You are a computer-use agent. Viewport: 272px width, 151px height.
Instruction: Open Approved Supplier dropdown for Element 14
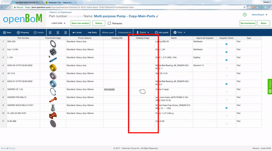[x=215, y=65]
